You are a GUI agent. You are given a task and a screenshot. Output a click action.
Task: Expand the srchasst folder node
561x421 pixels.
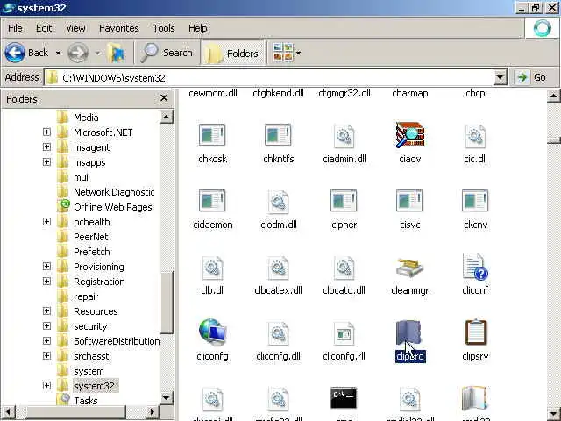click(x=46, y=356)
